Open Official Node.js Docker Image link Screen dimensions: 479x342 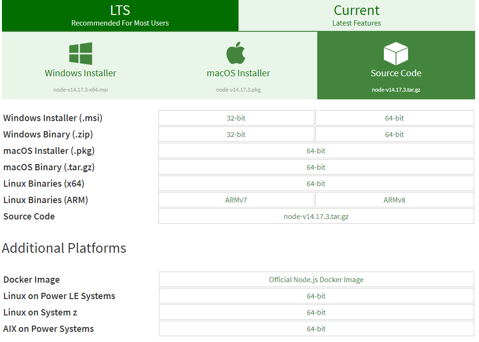point(316,280)
